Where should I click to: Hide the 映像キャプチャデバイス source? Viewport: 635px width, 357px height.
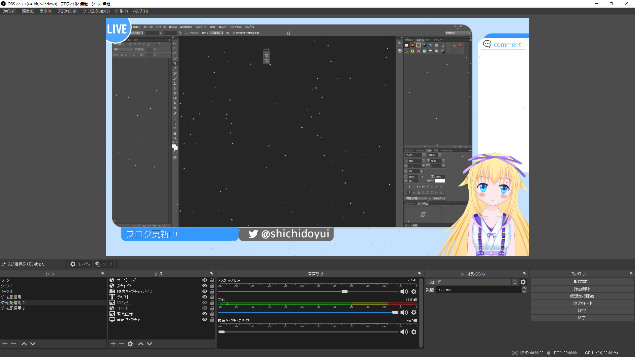point(205,291)
